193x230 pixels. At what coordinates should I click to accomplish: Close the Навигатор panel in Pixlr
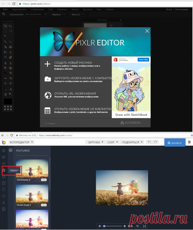[121, 20]
